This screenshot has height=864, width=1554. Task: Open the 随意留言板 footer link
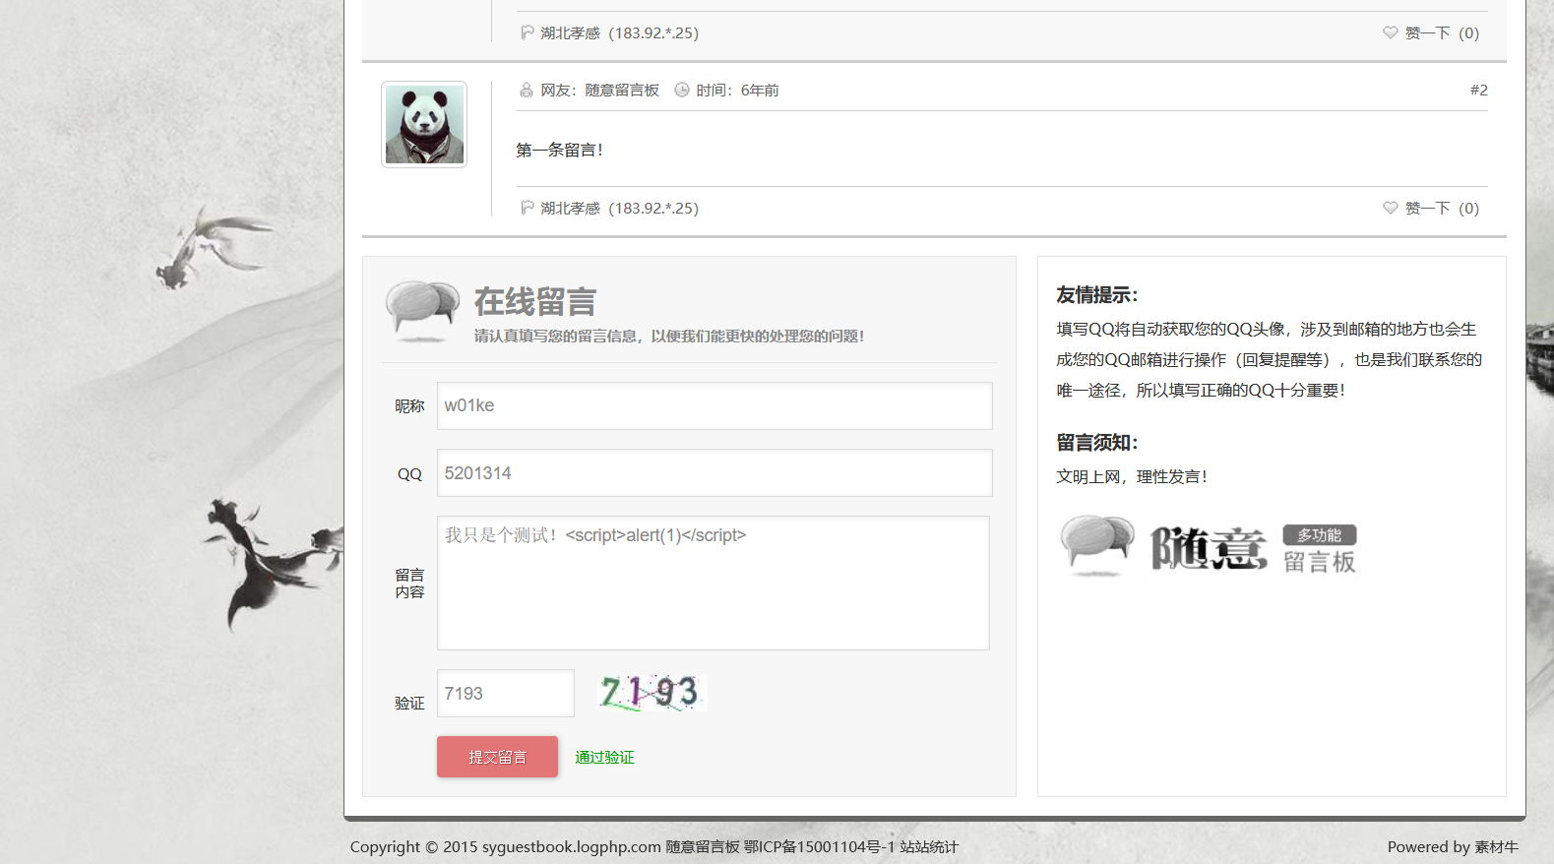tap(703, 846)
